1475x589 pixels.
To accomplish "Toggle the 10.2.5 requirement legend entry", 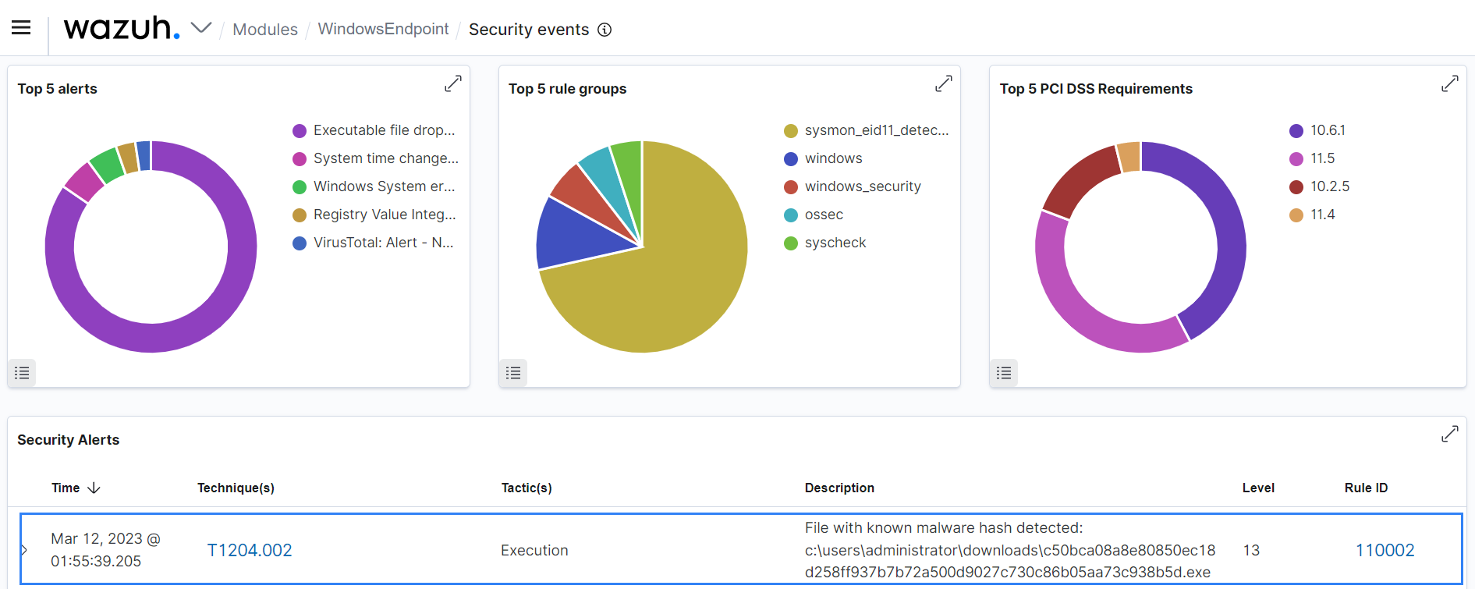I will tap(1329, 186).
